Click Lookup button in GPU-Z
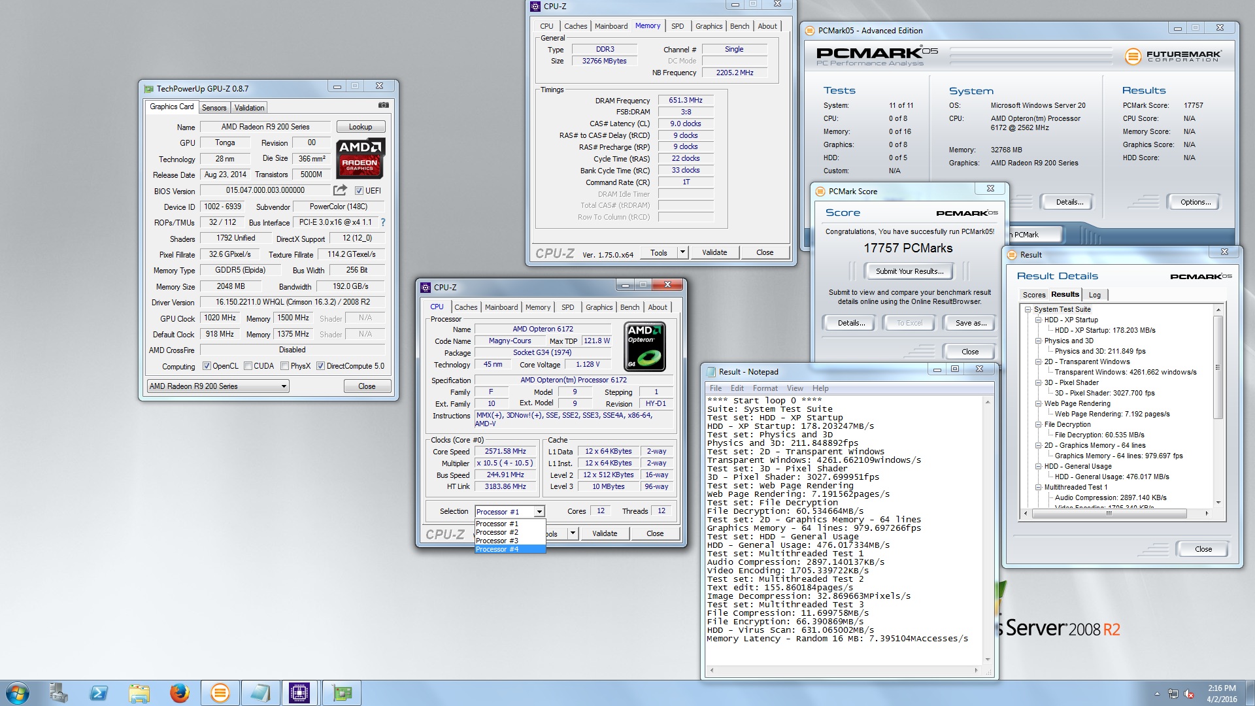 click(x=360, y=127)
